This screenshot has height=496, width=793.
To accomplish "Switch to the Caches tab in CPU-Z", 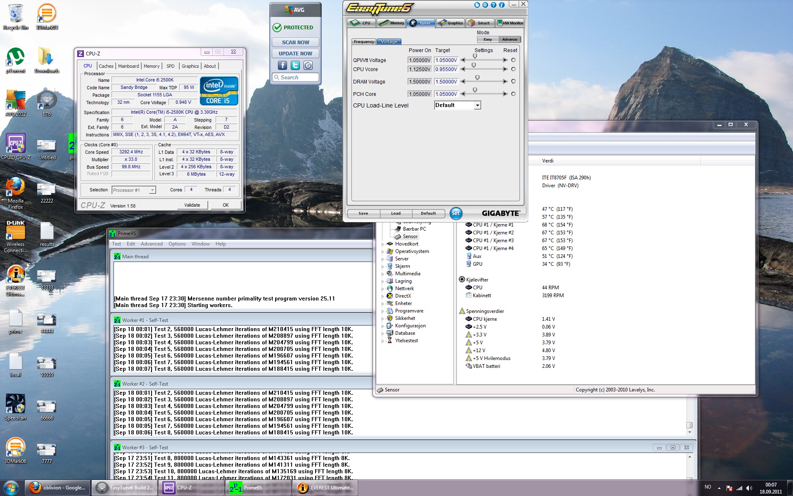I will tap(106, 66).
